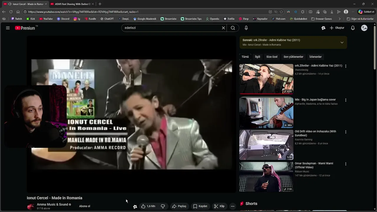This screenshot has width=377, height=212.
Task: Open the Discord bookmark
Action: pyautogui.click(x=63, y=19)
